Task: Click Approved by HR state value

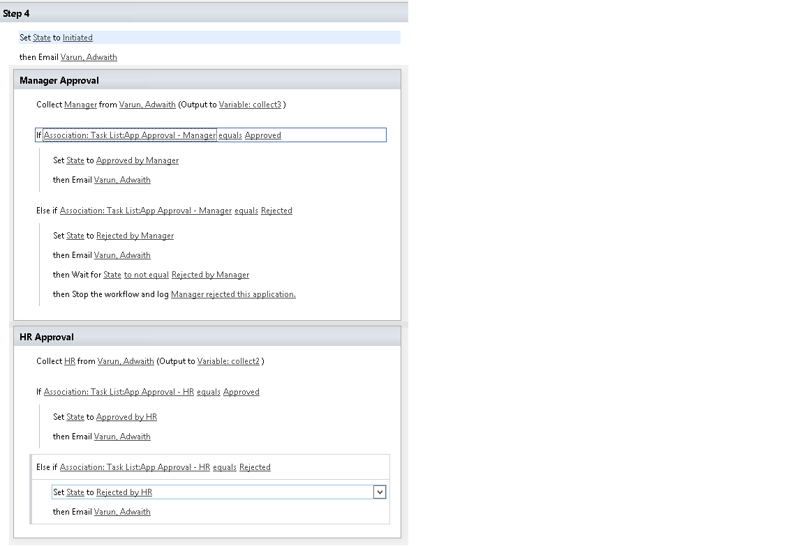Action: [126, 416]
